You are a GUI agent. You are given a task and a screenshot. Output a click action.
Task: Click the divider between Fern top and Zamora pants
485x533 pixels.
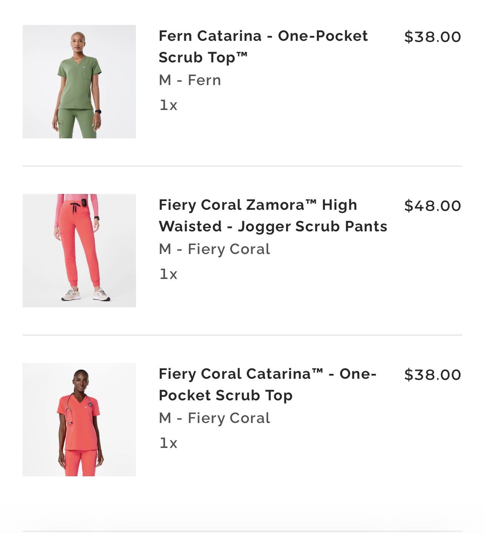click(x=242, y=166)
